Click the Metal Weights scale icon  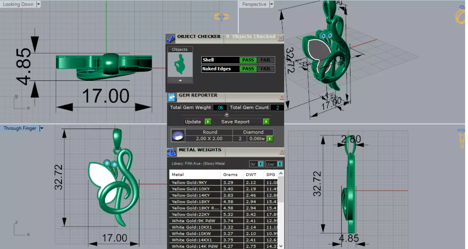click(x=171, y=152)
